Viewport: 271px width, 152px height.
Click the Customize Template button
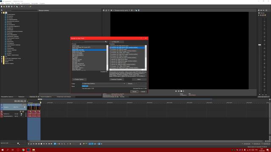point(117,79)
